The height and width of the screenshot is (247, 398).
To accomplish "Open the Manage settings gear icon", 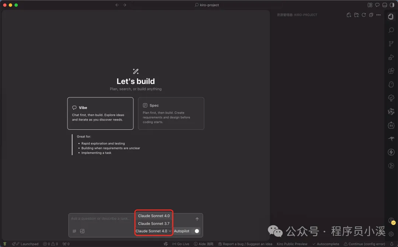I will 391,234.
